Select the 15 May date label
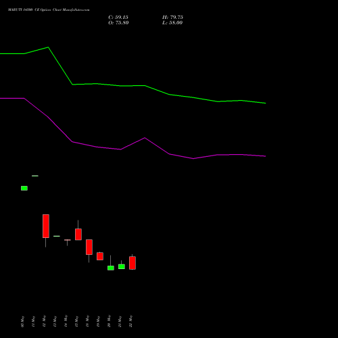Viewport: 338px width, 338px height. 76,321
